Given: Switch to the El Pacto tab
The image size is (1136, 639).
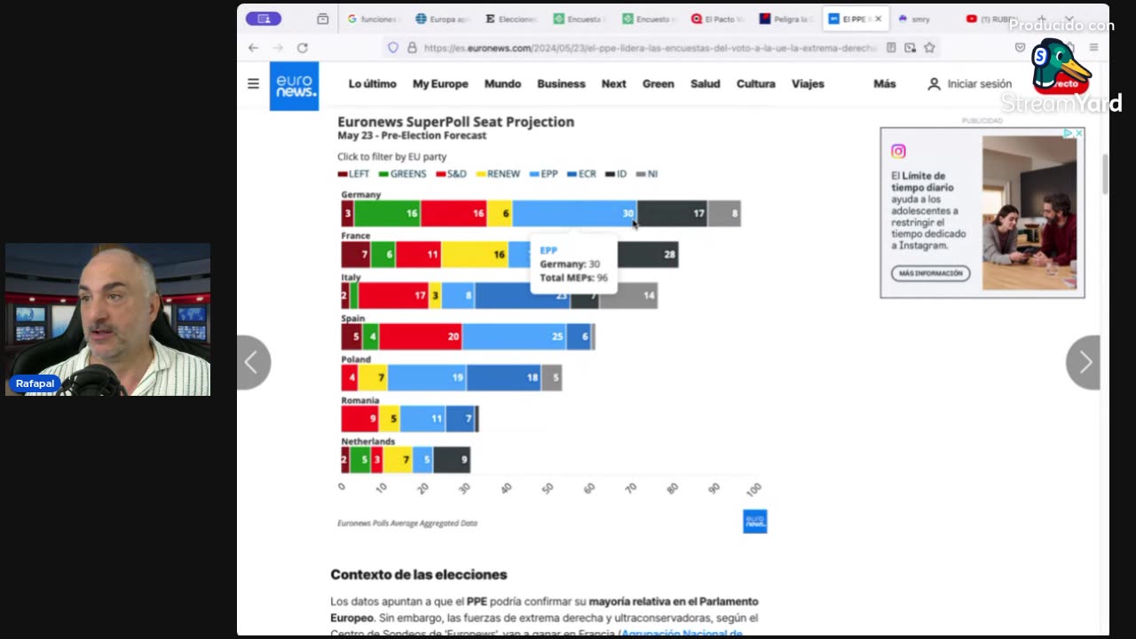Looking at the screenshot, I should click(x=719, y=19).
